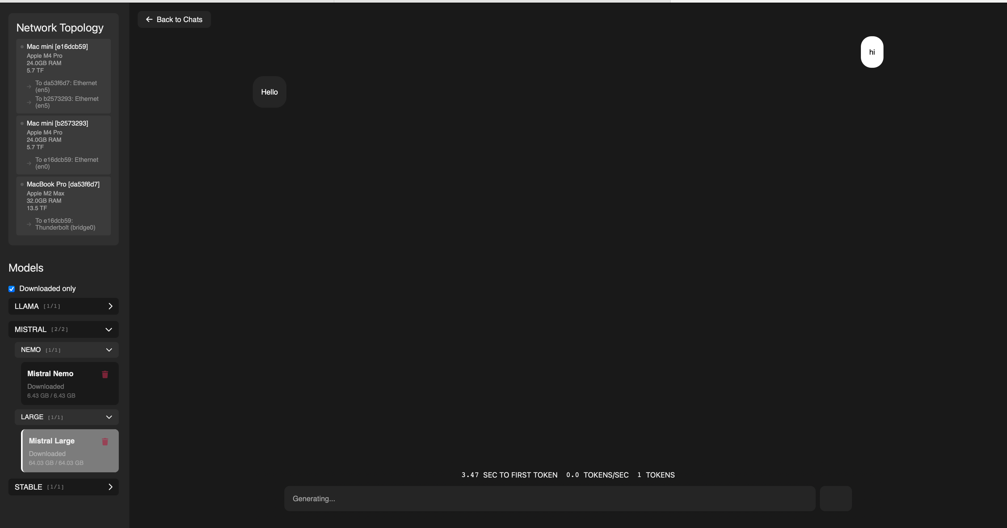1007x528 pixels.
Task: Click status dot beside Mac mini e16dcb59
Action: click(x=22, y=47)
